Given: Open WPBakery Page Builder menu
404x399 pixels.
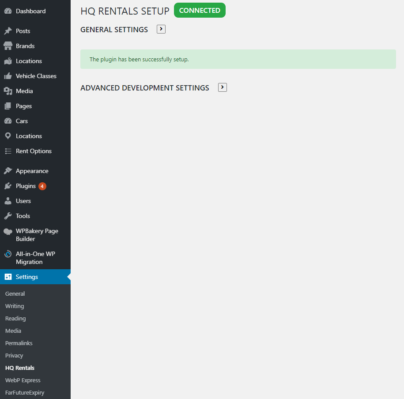Looking at the screenshot, I should tap(35, 235).
